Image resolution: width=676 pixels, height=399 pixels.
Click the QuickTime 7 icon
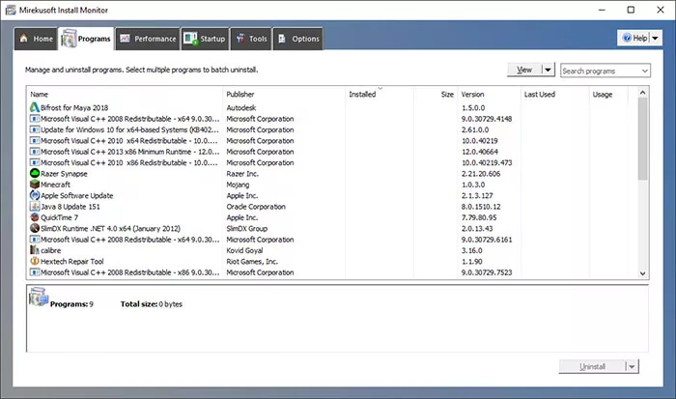[x=35, y=217]
